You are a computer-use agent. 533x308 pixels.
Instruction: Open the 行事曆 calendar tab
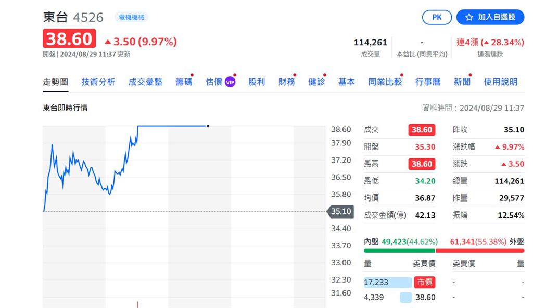[428, 82]
